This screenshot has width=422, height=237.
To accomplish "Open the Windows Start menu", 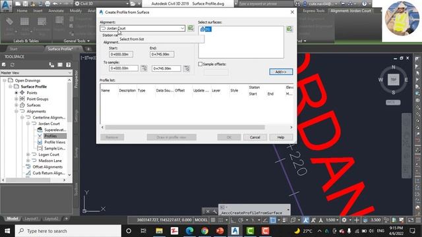I will tap(7, 231).
